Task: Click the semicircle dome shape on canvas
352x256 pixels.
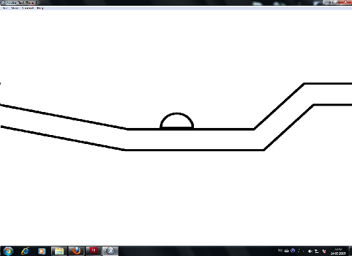Action: (x=177, y=121)
